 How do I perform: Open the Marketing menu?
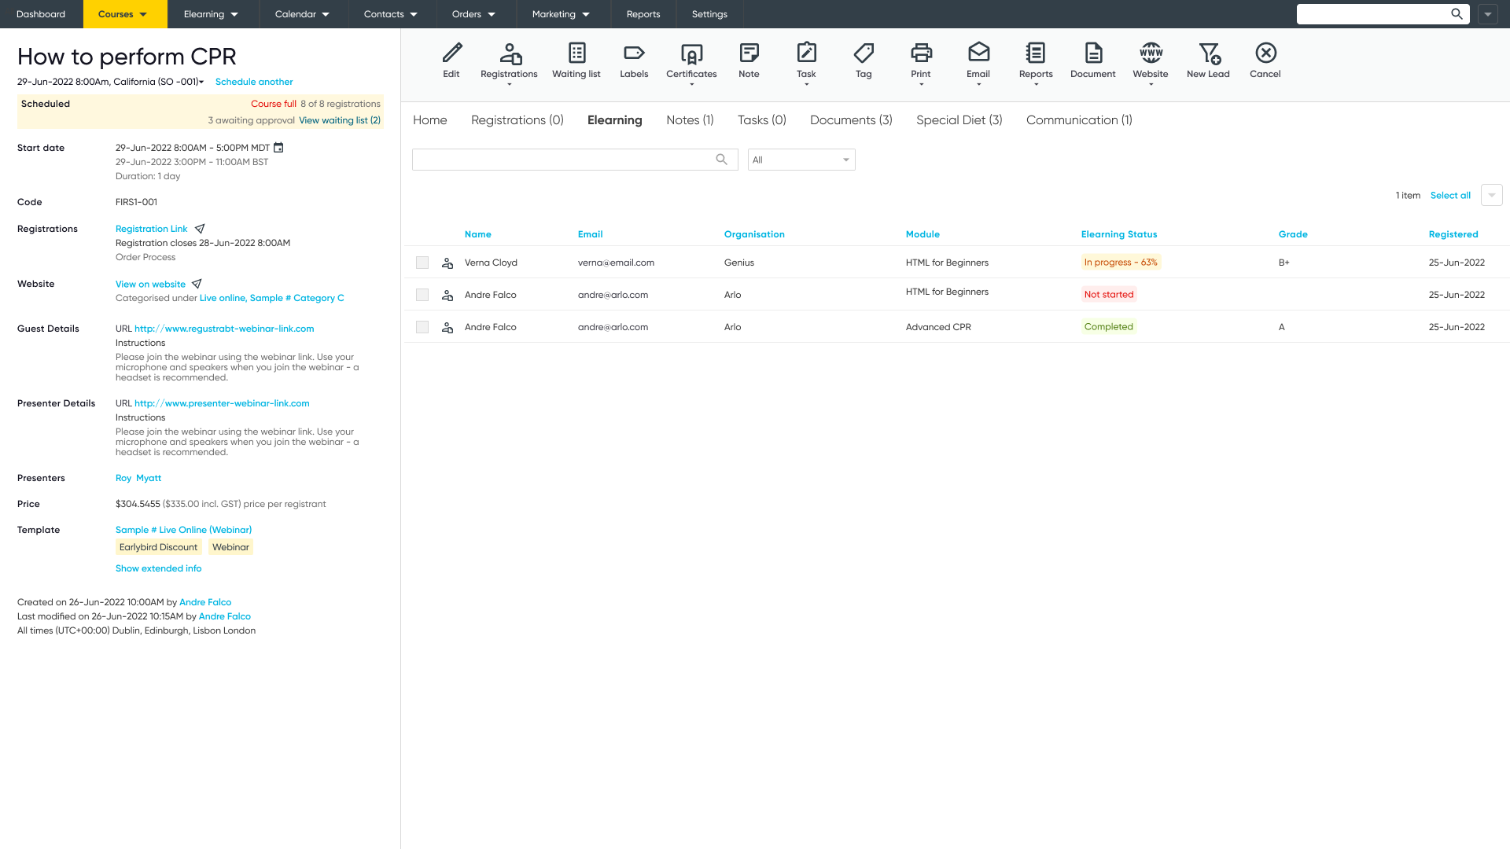[x=561, y=13]
